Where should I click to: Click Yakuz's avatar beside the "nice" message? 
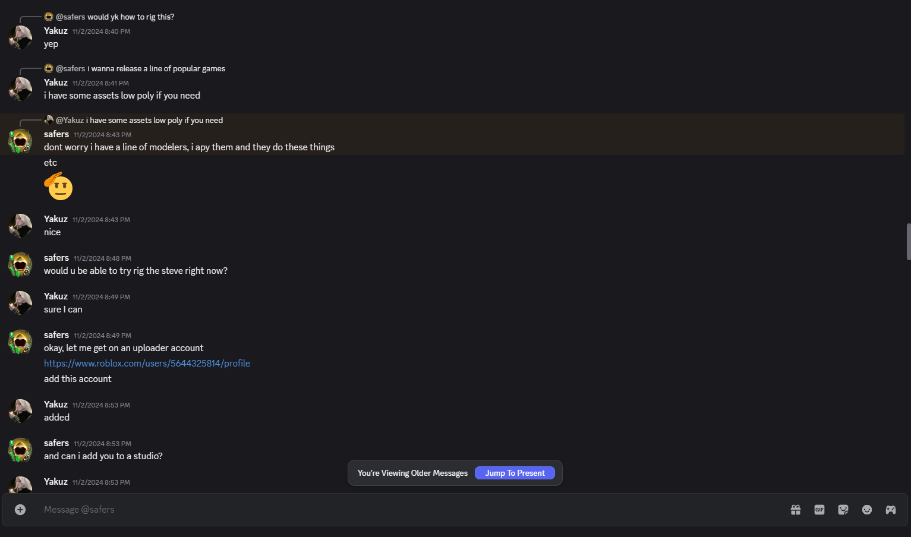tap(20, 226)
